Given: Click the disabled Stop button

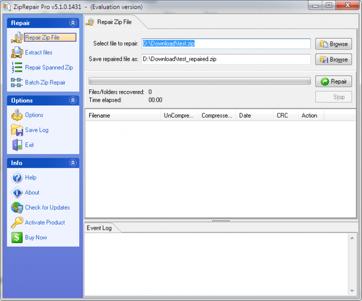Looking at the screenshot, I should click(x=334, y=97).
